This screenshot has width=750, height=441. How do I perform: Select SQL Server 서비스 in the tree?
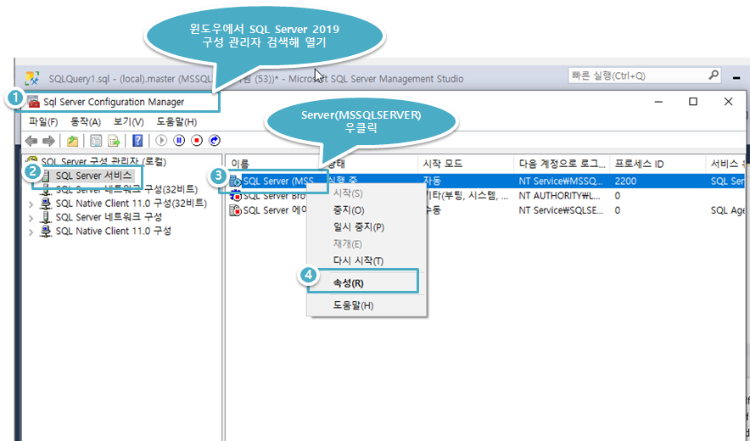[93, 176]
